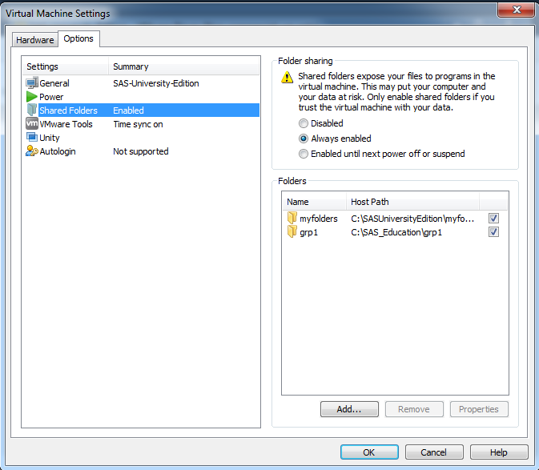The height and width of the screenshot is (470, 539).
Task: Click the Autologin user key icon
Action: tap(31, 151)
